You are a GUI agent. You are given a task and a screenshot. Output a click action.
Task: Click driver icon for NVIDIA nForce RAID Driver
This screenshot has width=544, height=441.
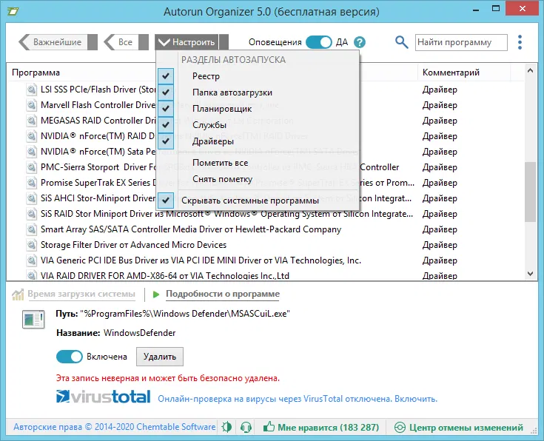32,136
